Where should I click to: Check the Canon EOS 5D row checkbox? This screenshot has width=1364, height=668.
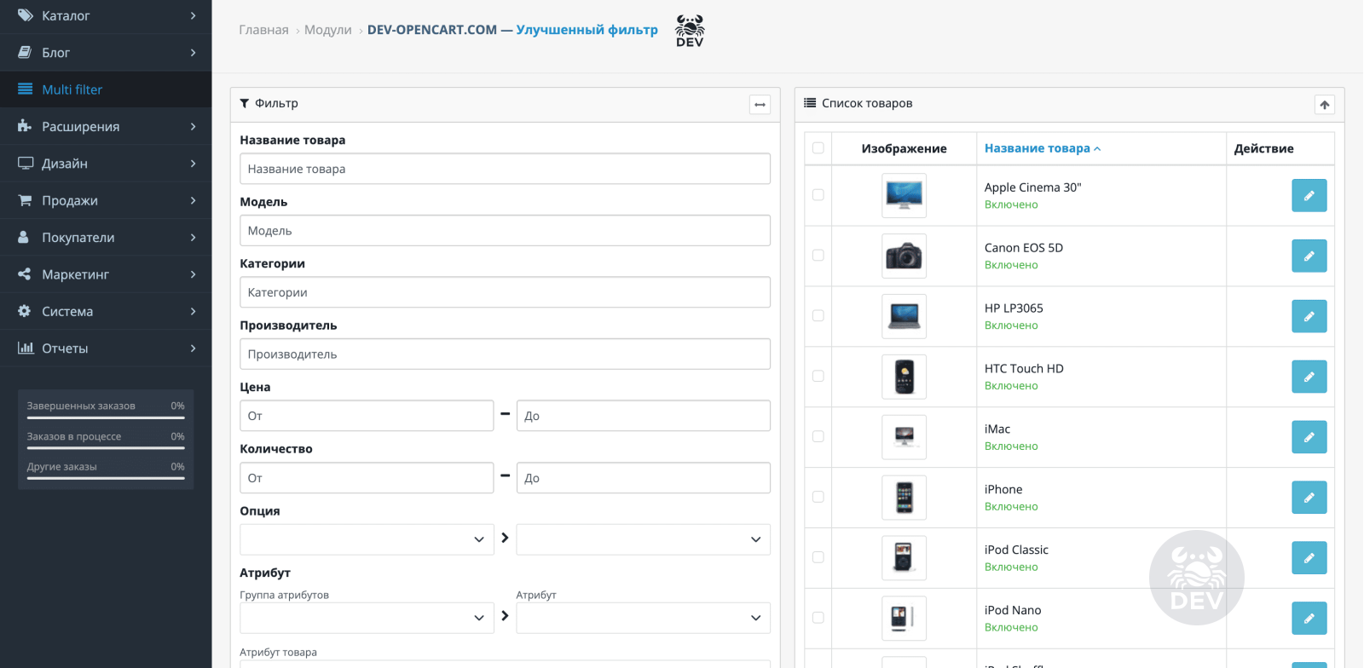point(818,255)
